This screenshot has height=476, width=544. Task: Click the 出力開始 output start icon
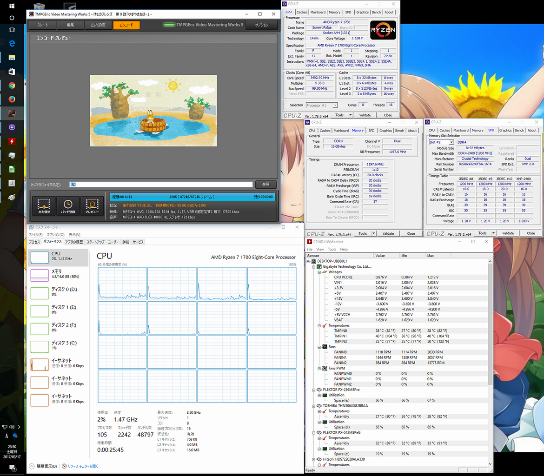pyautogui.click(x=44, y=206)
